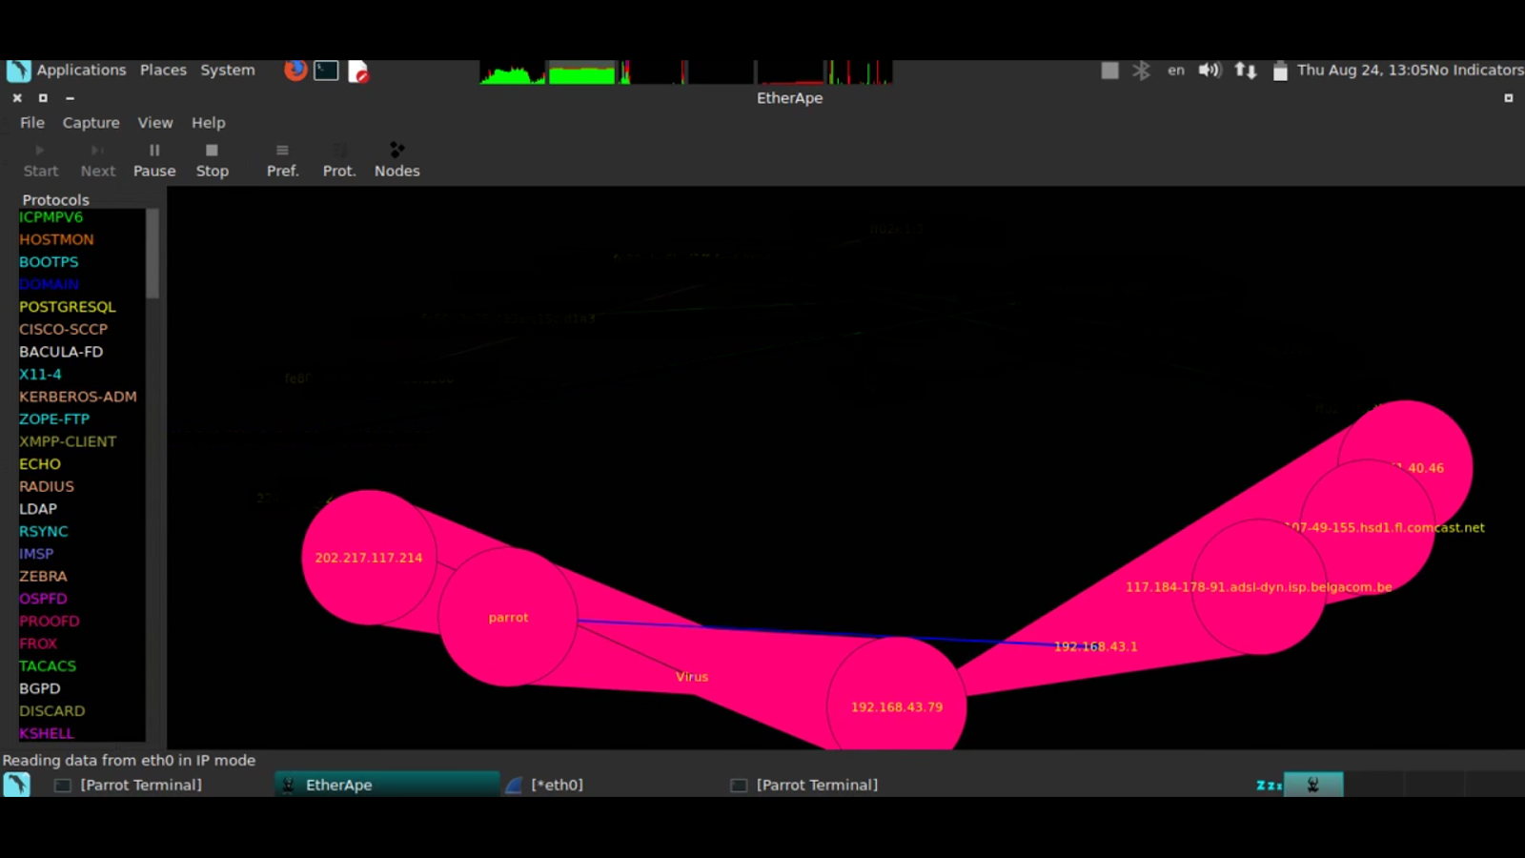Select the BACULA-FD protocol entry
1525x858 pixels.
(x=61, y=351)
